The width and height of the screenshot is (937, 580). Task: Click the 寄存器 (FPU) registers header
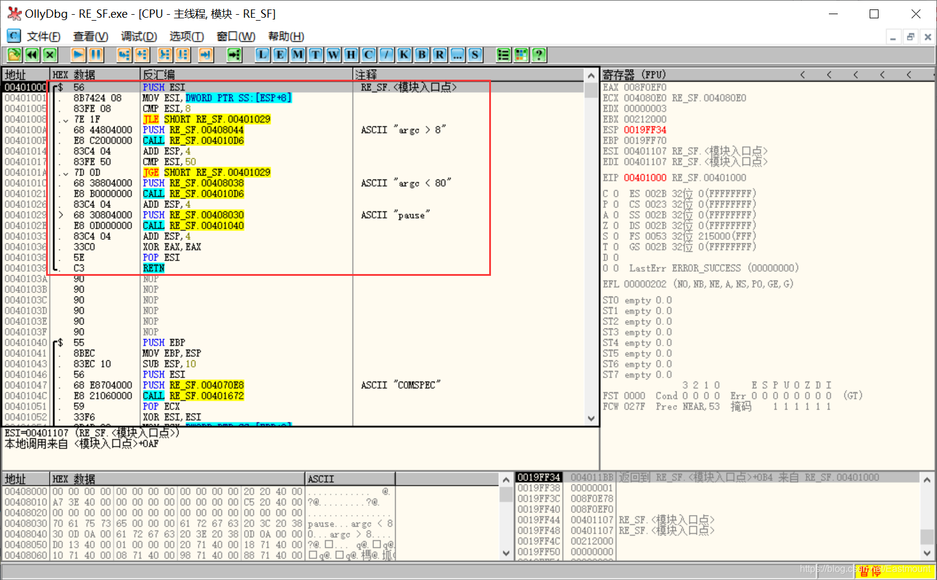click(x=634, y=74)
